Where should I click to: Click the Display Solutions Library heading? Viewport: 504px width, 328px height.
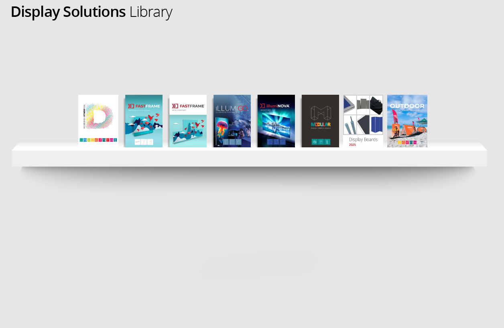tap(91, 12)
